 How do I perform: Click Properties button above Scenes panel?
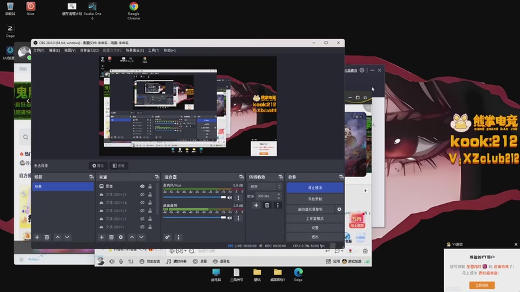[x=98, y=165]
